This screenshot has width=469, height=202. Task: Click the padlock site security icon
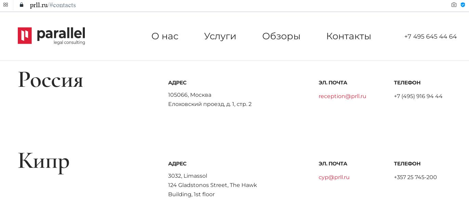pos(22,5)
